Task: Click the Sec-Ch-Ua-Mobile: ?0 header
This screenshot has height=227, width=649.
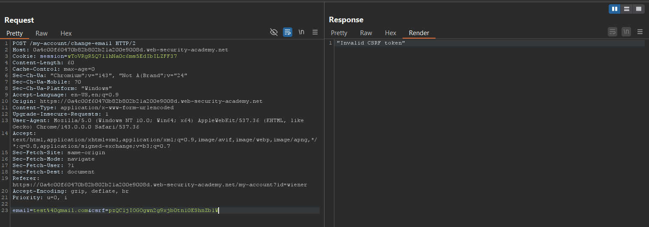Action: pyautogui.click(x=47, y=82)
